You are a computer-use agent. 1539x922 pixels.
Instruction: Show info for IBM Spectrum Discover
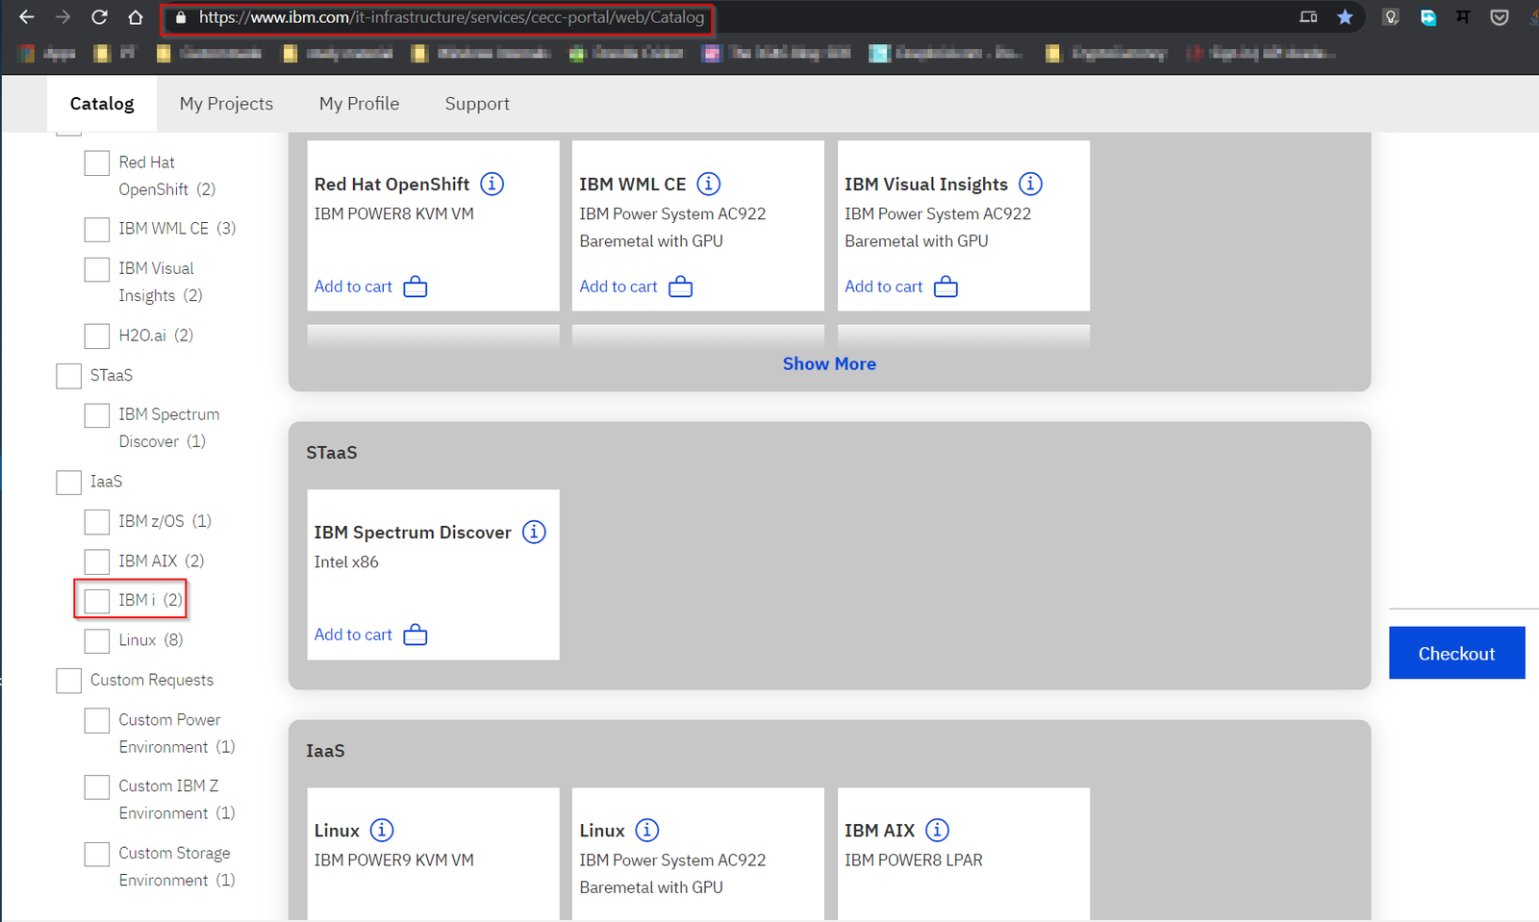(534, 532)
